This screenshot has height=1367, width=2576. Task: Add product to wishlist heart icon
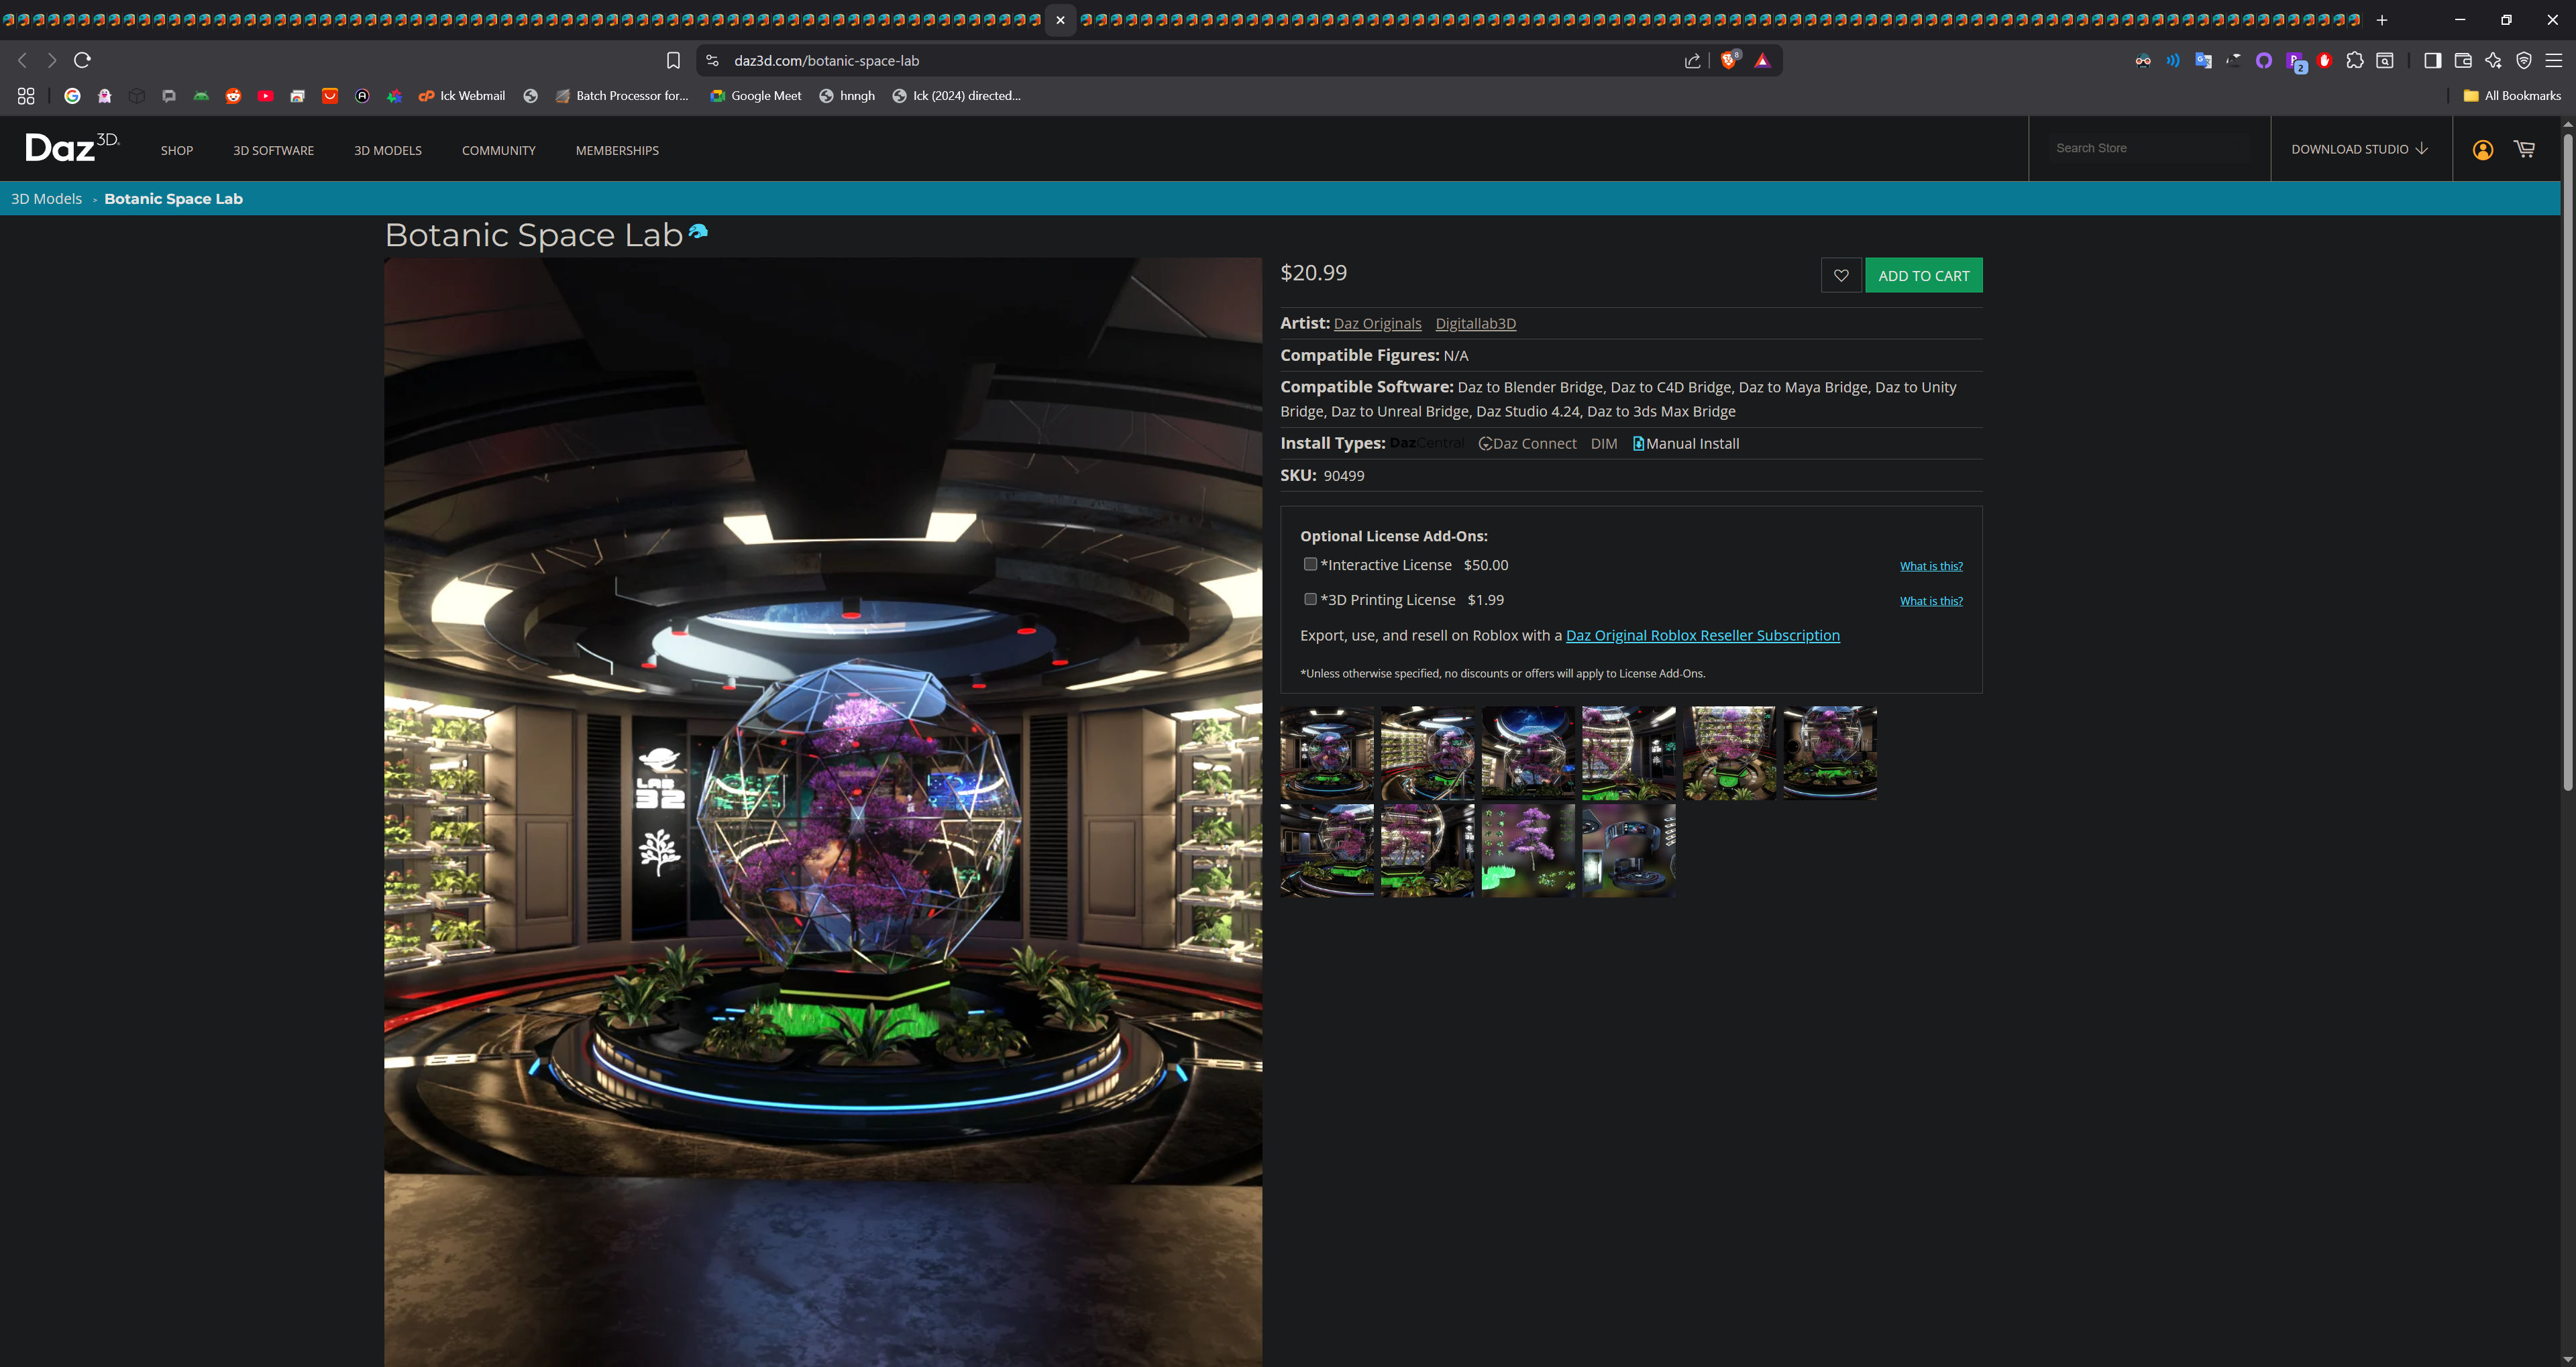tap(1841, 275)
